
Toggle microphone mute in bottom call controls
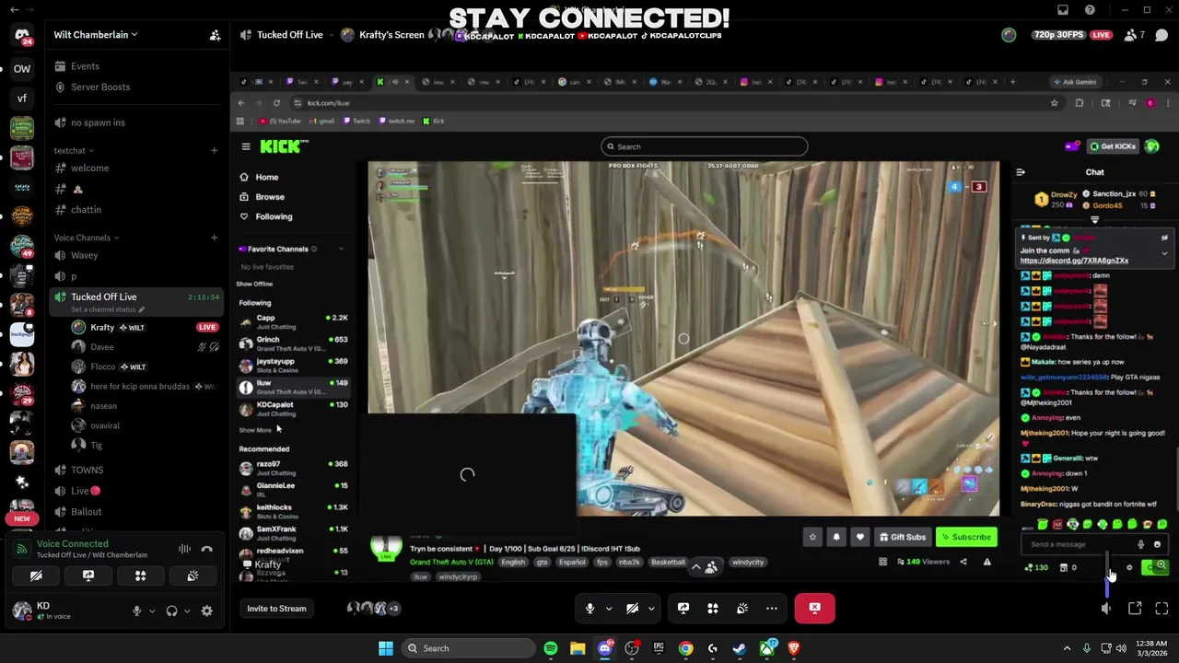[x=590, y=608]
